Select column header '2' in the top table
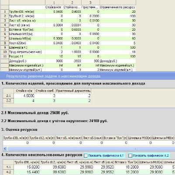175x175 pixels. pos(72,3)
